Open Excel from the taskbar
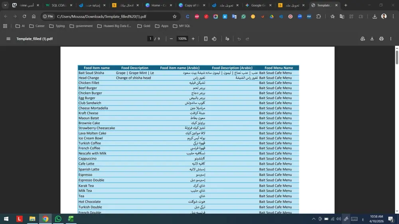Screen dimensions: 399x224 (x=71, y=219)
